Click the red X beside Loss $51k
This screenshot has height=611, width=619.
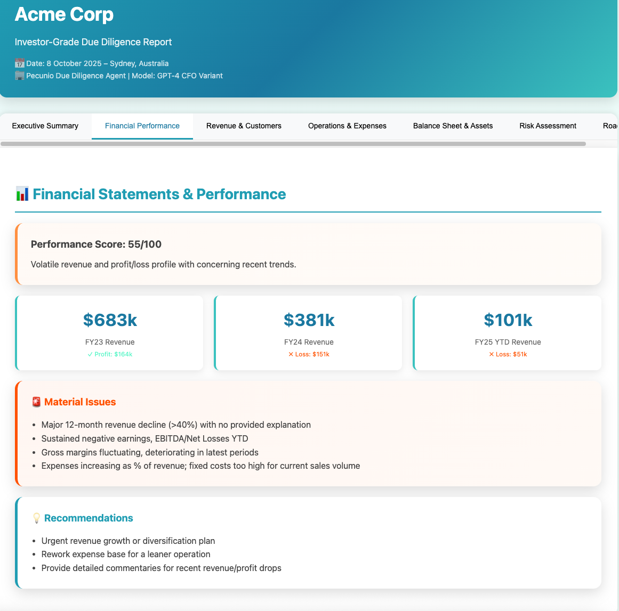(492, 354)
